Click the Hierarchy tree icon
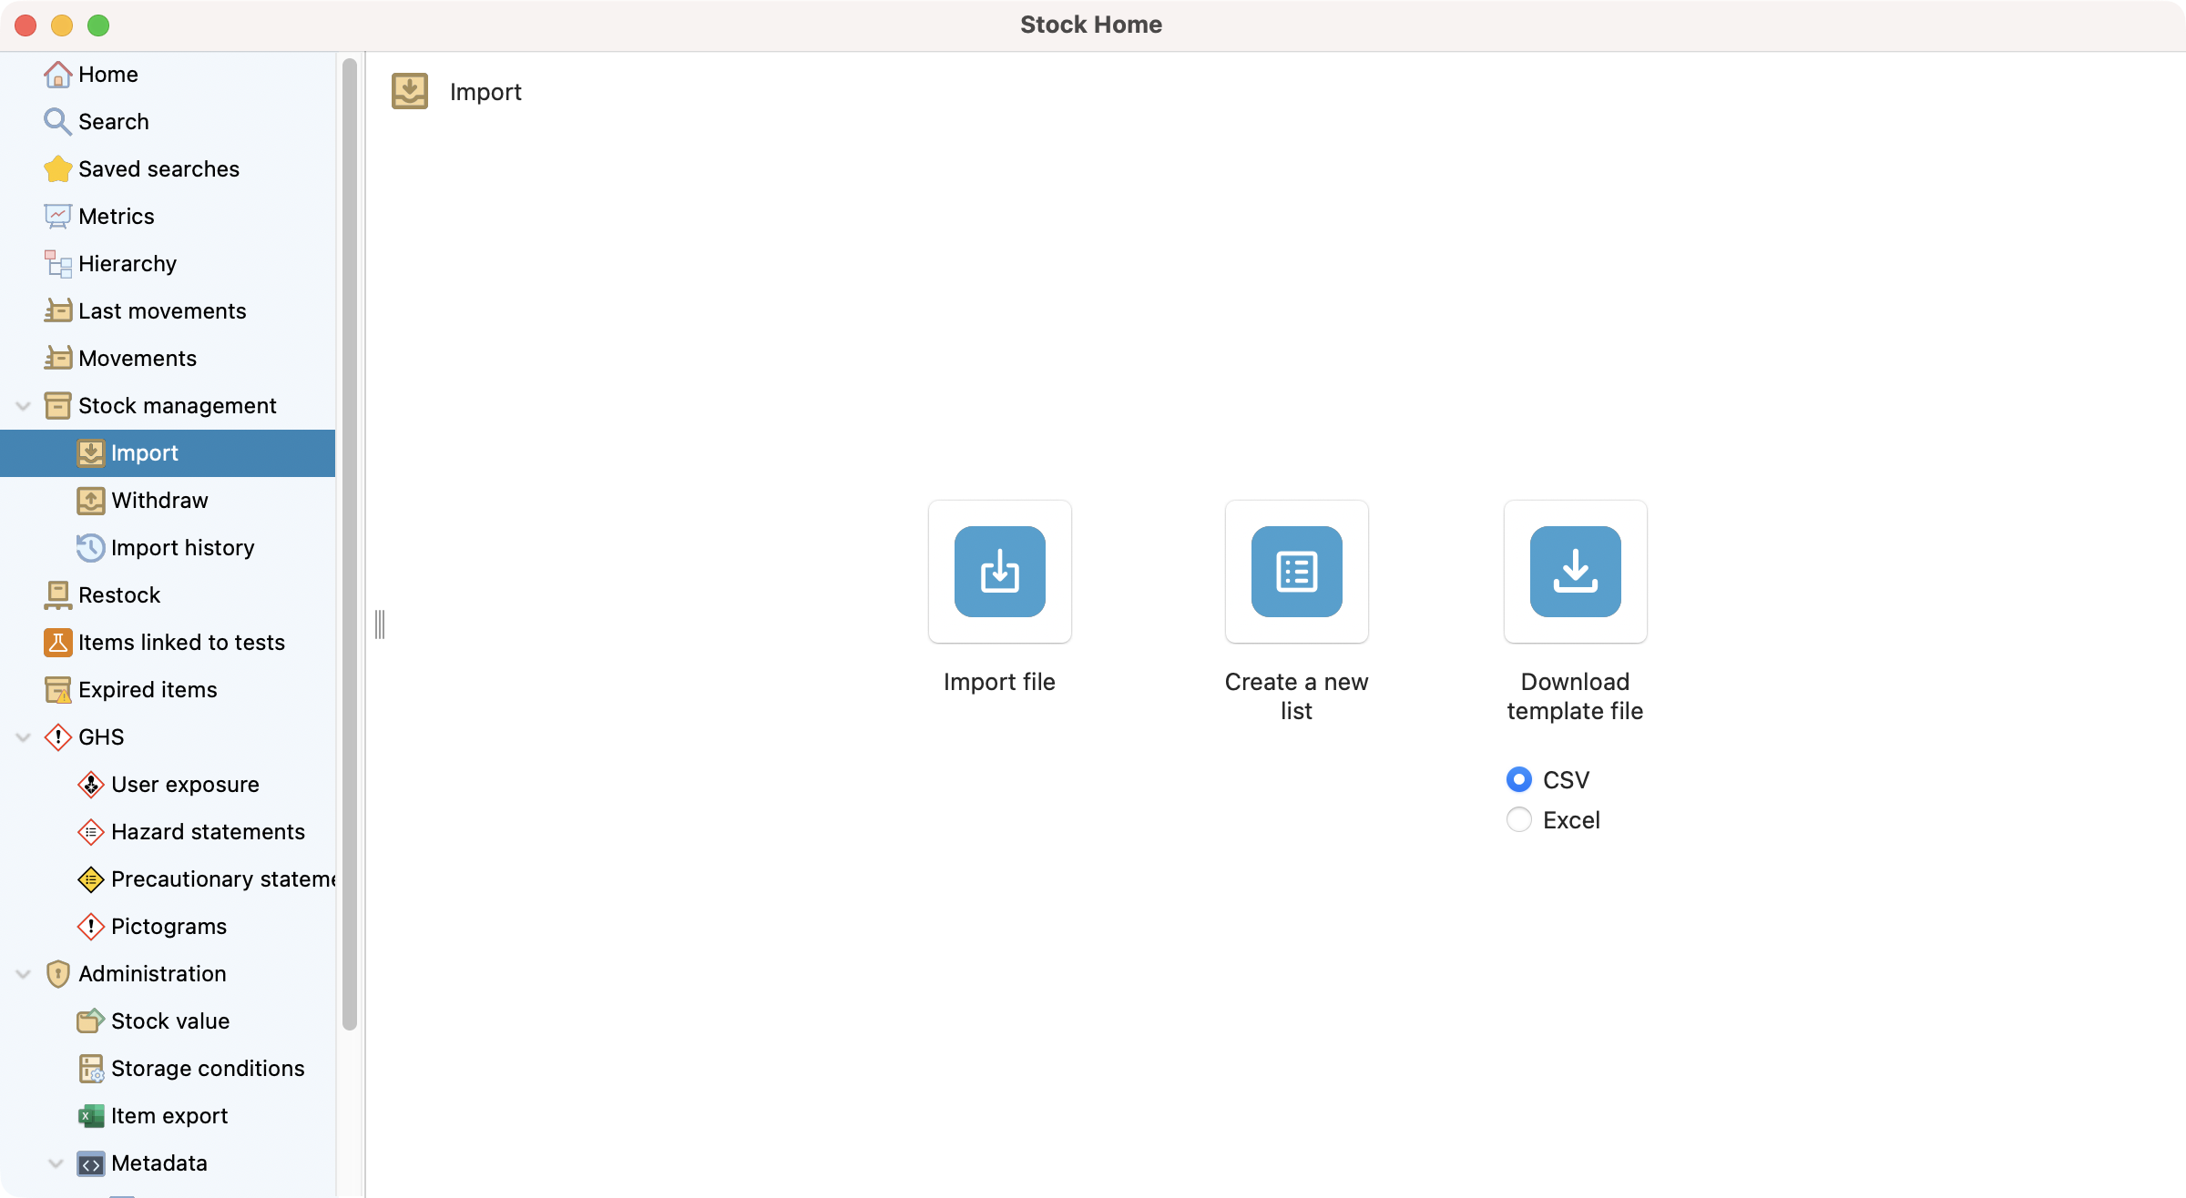Viewport: 2186px width, 1198px height. [57, 264]
